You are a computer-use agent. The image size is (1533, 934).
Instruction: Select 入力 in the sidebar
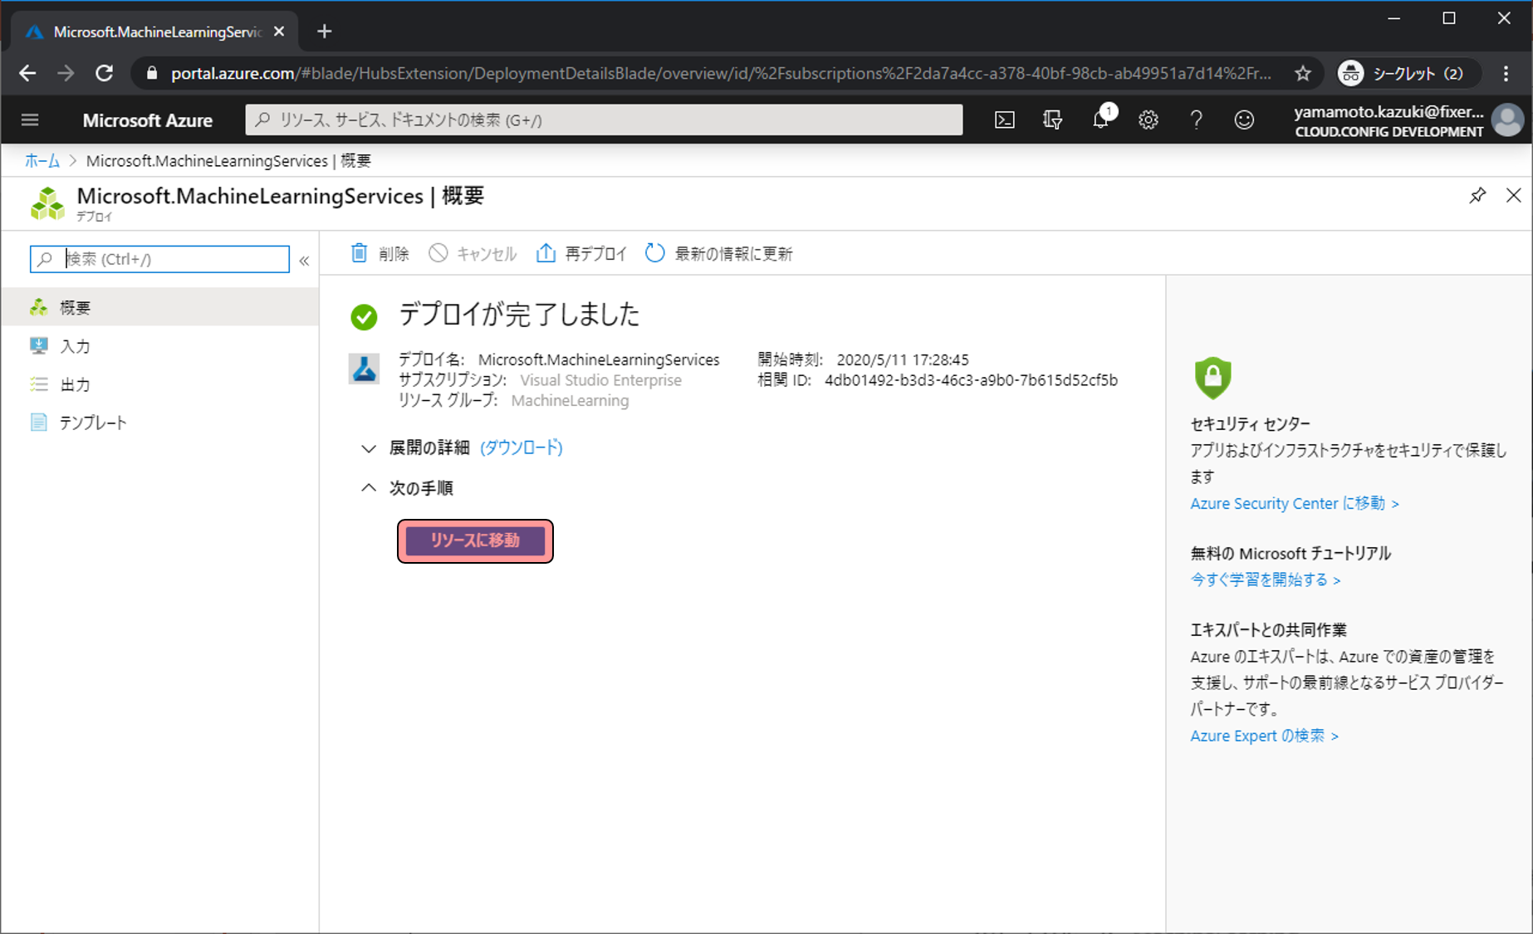[x=75, y=346]
